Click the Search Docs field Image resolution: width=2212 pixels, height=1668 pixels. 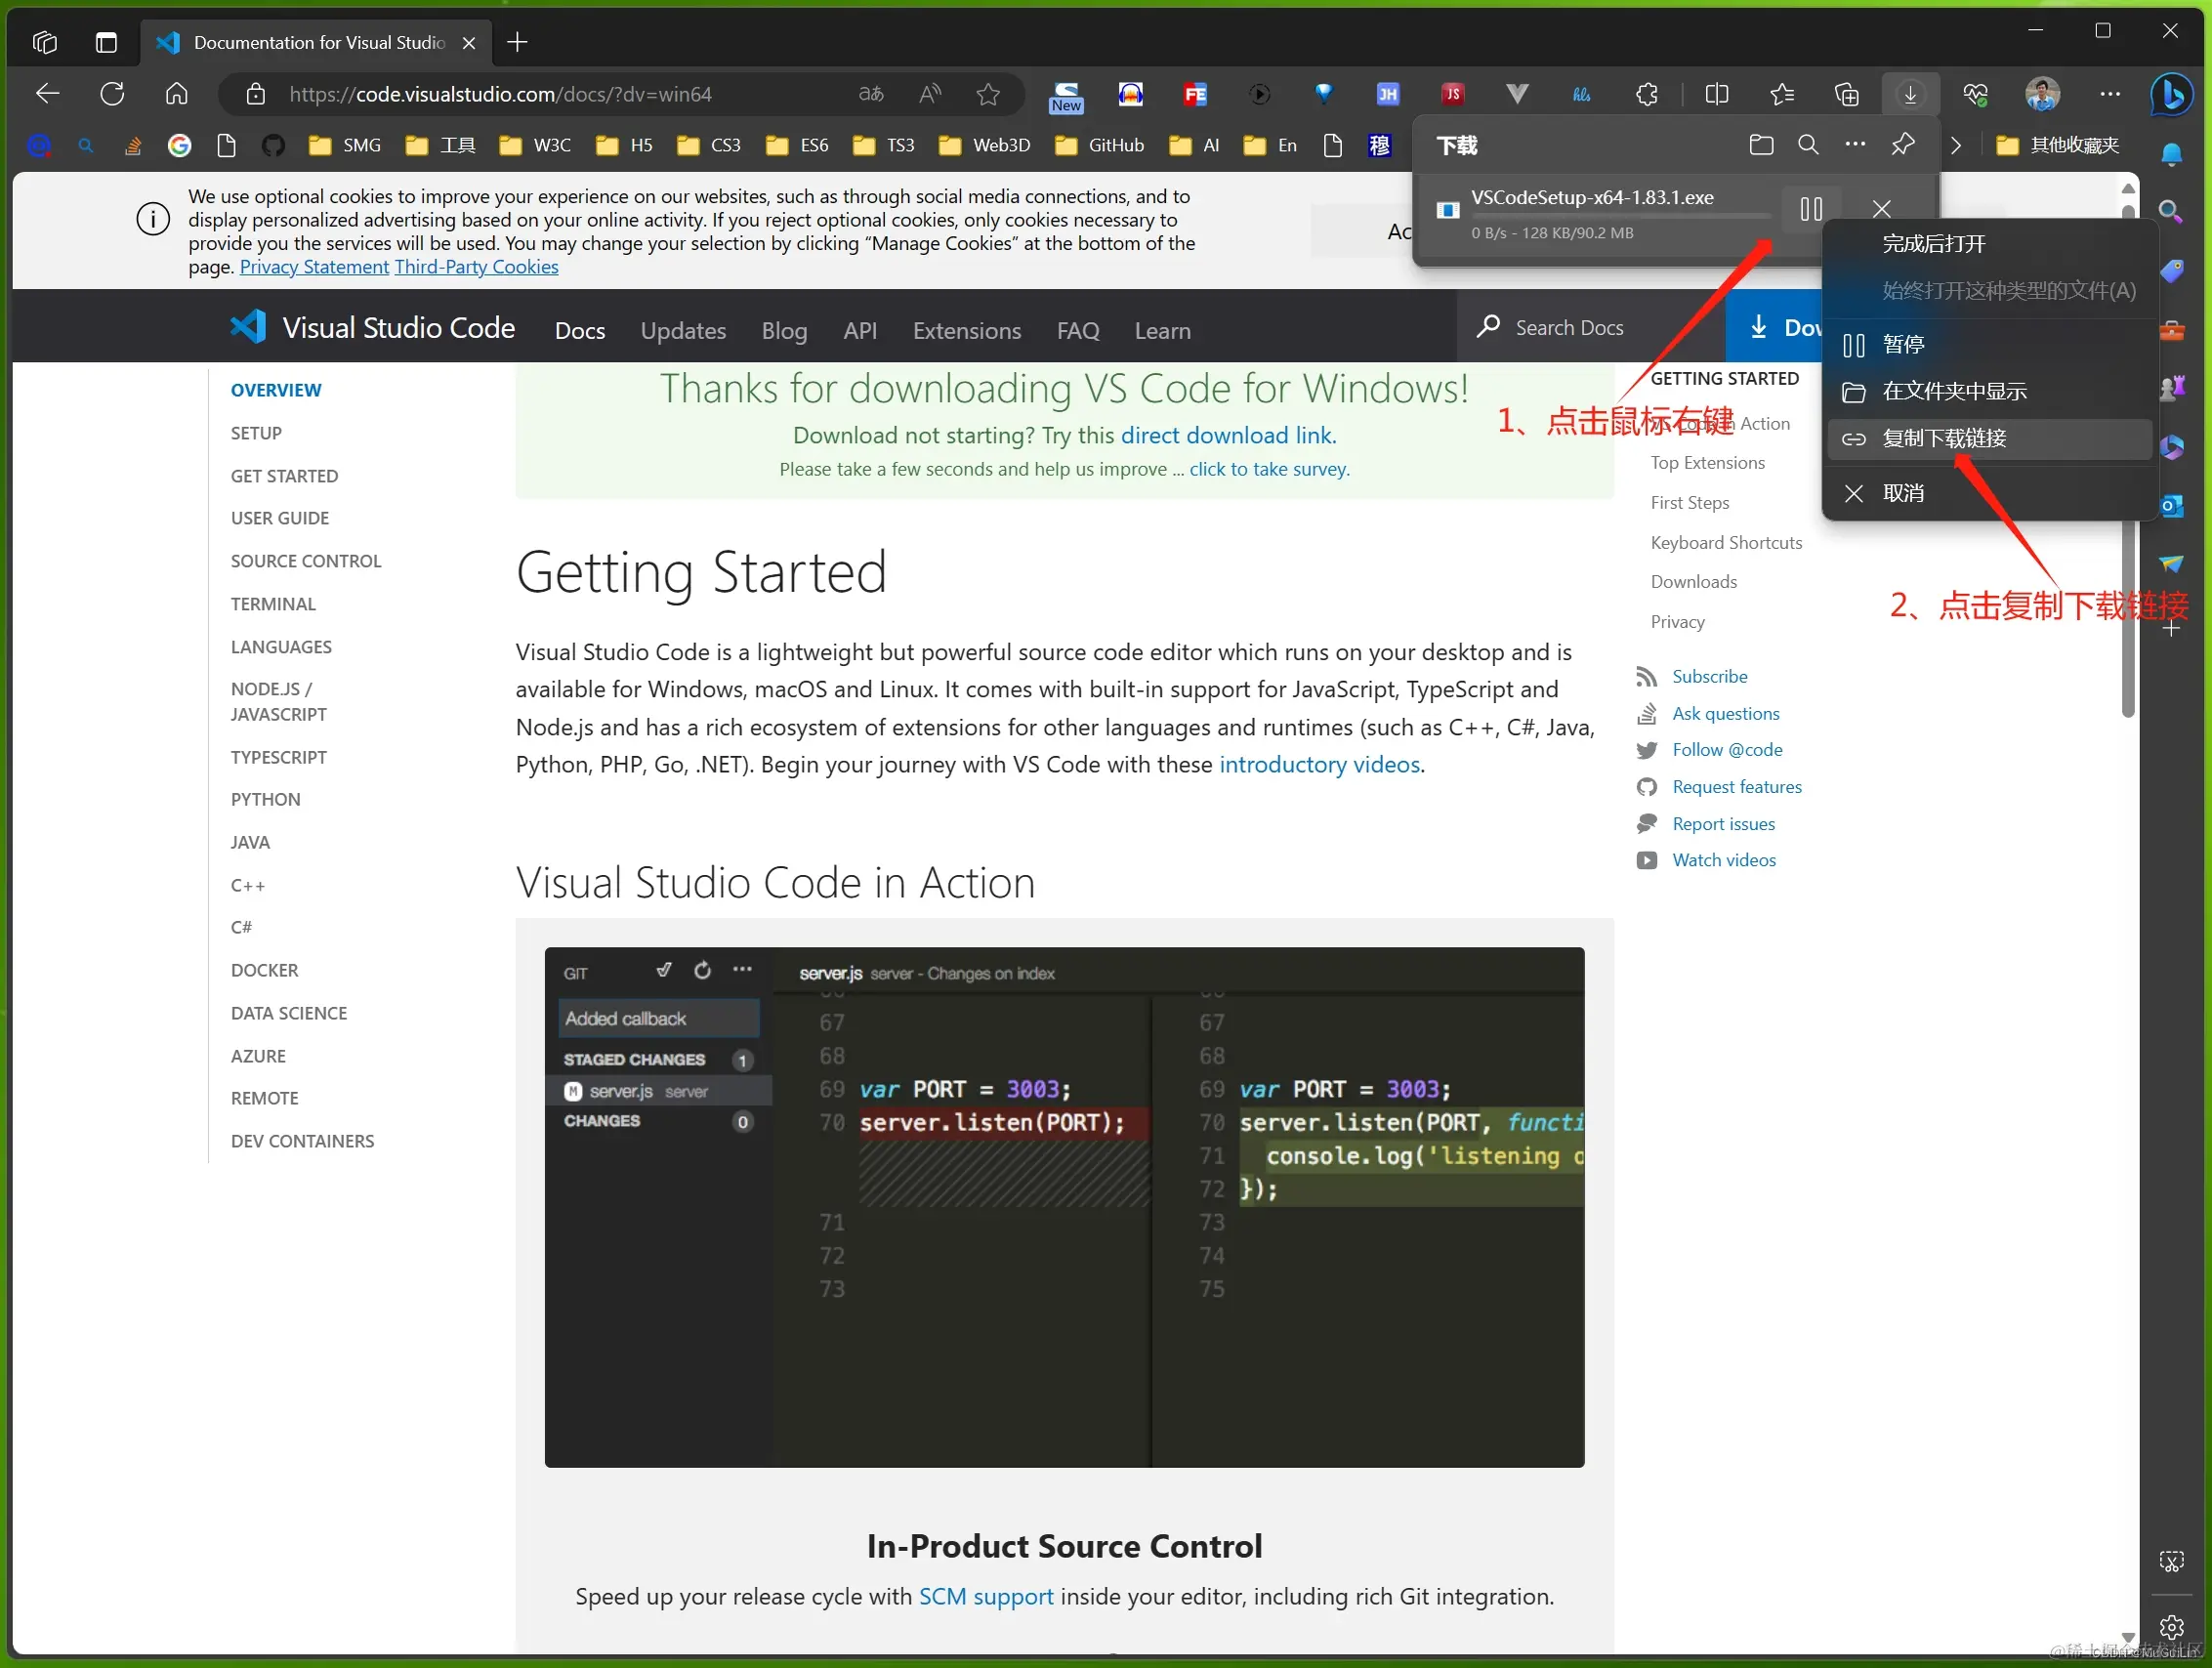pos(1568,328)
